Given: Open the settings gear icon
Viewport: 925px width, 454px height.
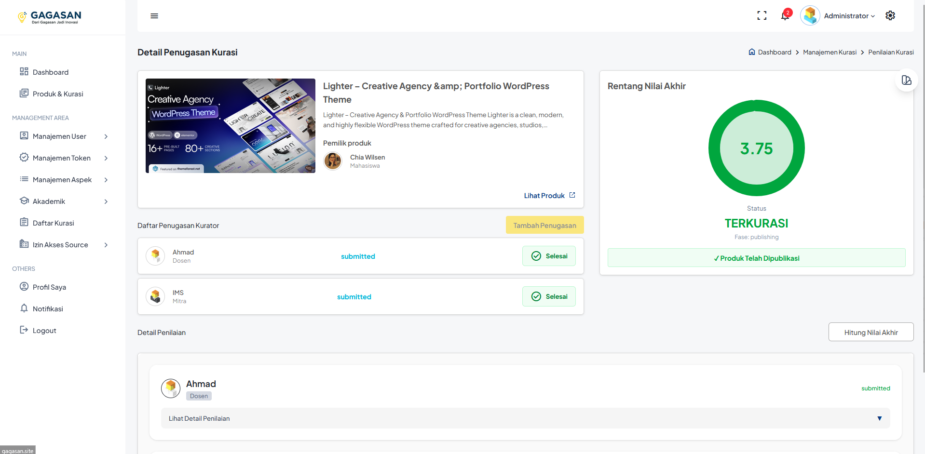Looking at the screenshot, I should click(890, 16).
